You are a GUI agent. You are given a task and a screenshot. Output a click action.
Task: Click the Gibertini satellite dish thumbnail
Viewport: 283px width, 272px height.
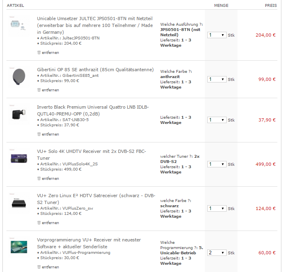click(19, 77)
